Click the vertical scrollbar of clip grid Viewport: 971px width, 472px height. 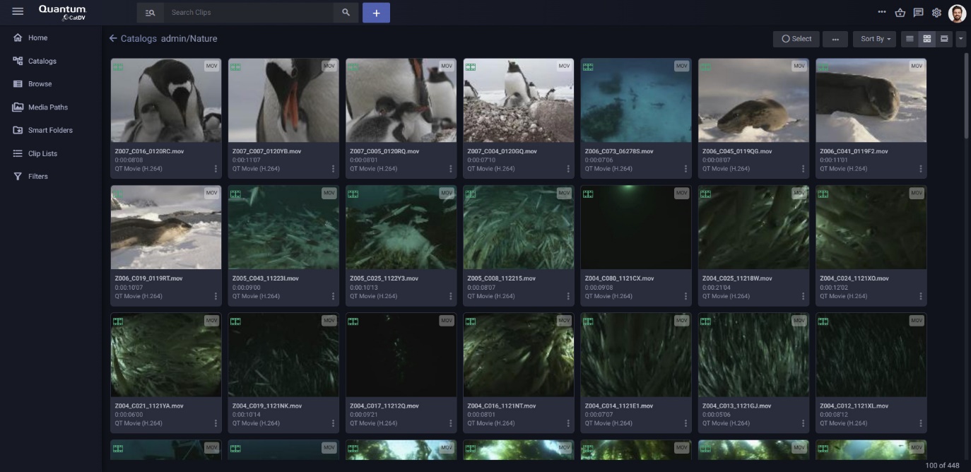coord(966,95)
